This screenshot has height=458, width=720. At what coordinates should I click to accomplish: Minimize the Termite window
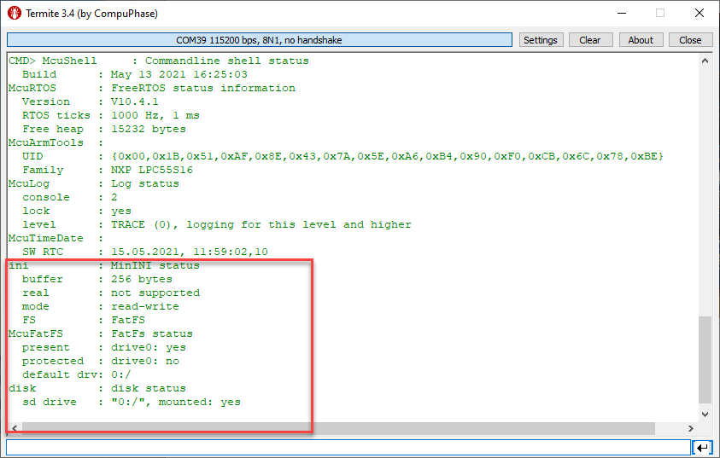(x=620, y=14)
